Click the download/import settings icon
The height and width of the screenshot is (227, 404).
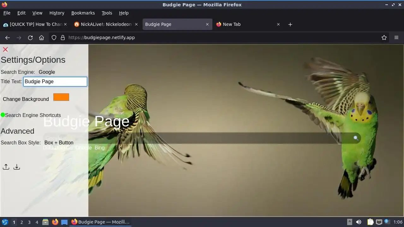coord(17,167)
